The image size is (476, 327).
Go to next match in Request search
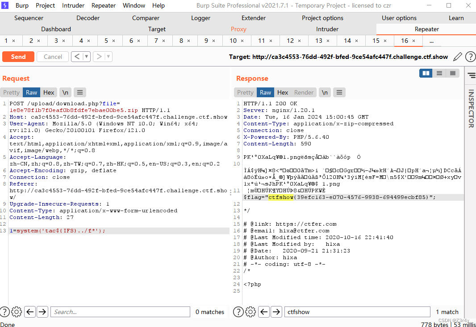point(42,312)
